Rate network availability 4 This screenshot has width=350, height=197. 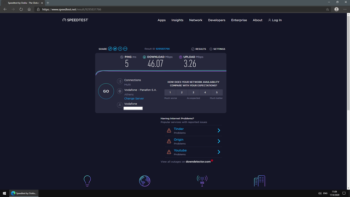[x=205, y=92]
